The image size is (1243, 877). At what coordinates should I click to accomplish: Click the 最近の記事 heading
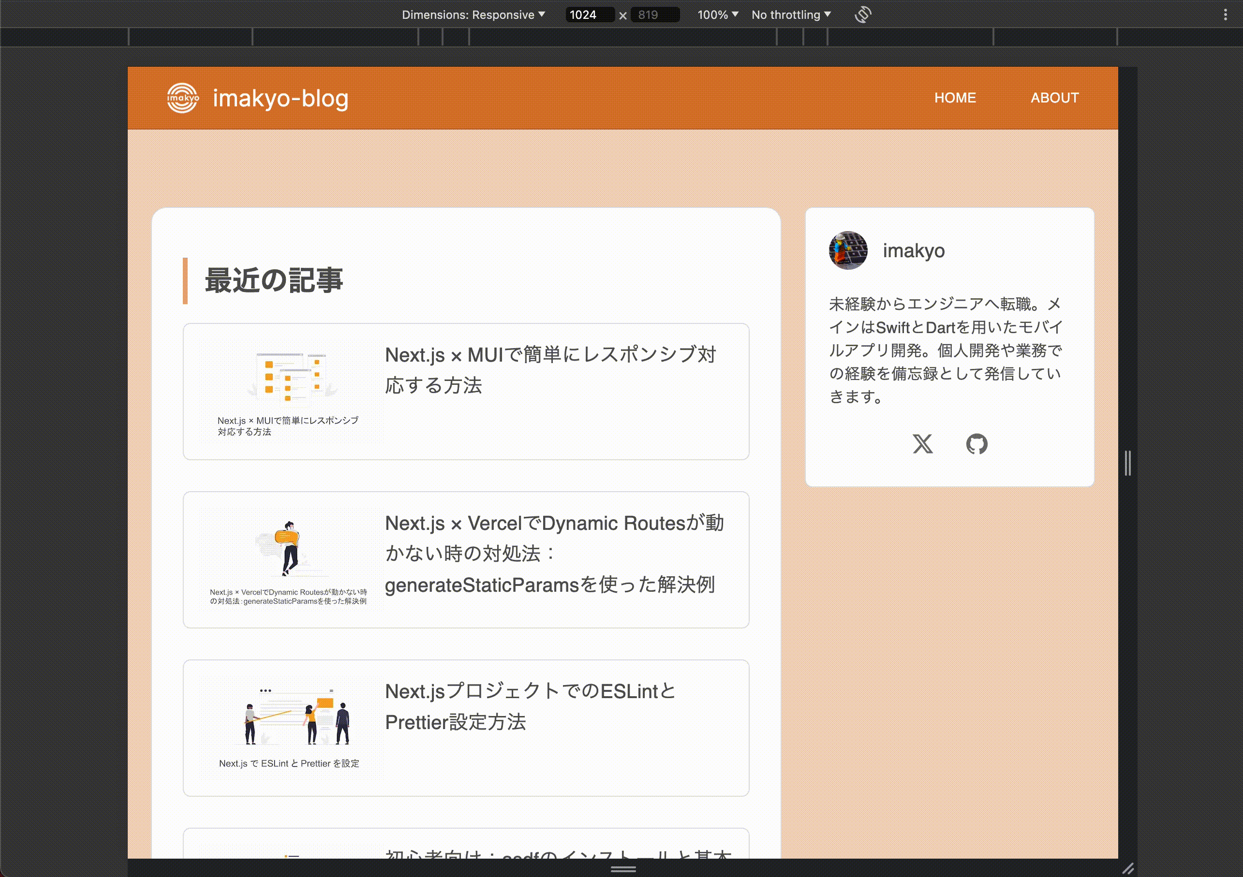(274, 281)
